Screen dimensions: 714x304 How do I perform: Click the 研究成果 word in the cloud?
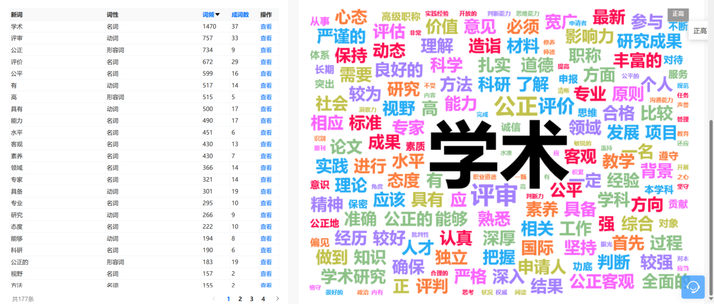(649, 41)
